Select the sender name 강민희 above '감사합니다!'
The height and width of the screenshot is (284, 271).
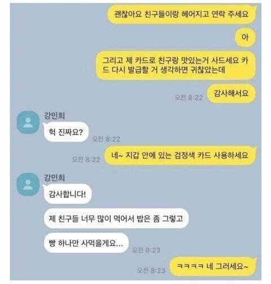pos(54,177)
